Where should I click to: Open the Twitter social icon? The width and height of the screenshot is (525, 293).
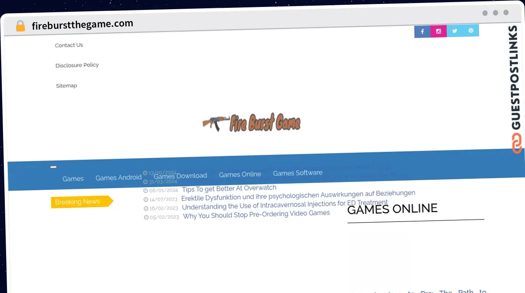pos(455,31)
